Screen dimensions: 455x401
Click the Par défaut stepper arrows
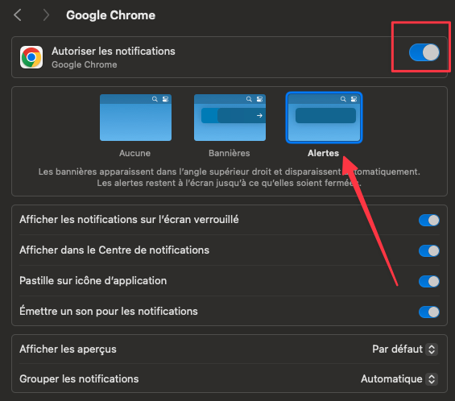(432, 349)
